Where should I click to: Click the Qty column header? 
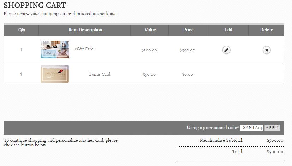click(x=22, y=30)
